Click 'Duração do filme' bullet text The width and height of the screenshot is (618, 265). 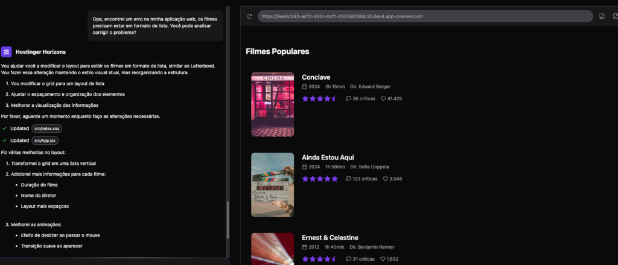point(39,185)
